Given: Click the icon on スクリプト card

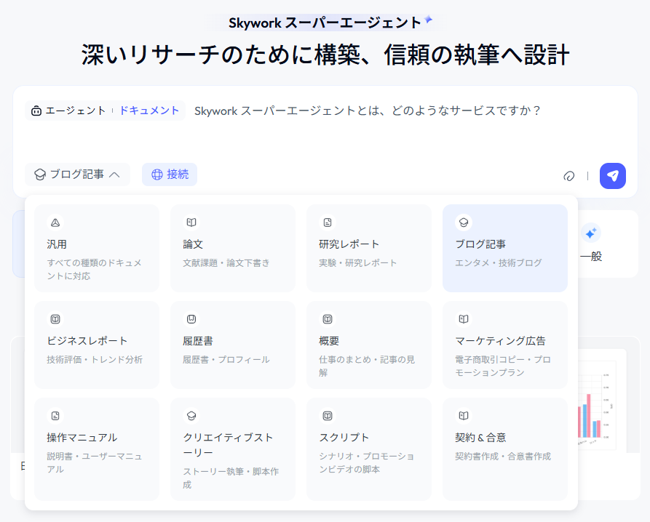Looking at the screenshot, I should [x=328, y=416].
